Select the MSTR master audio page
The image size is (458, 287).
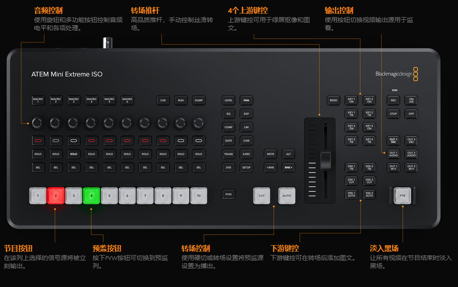[x=271, y=154]
